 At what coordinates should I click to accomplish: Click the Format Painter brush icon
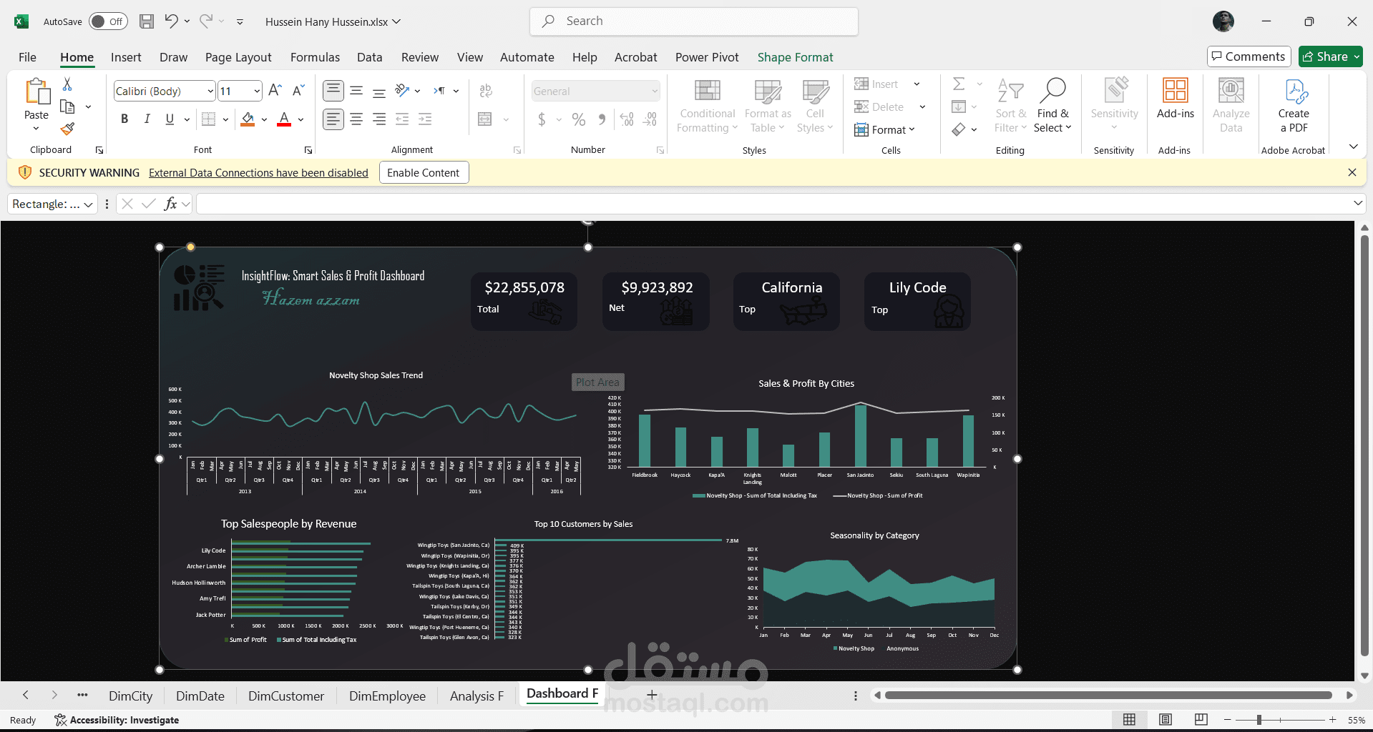coord(67,129)
